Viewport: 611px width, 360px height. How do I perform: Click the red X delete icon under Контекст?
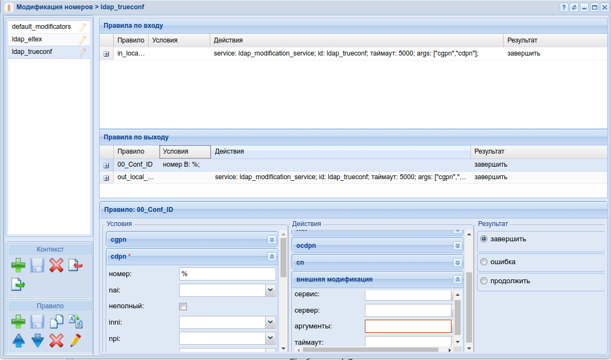(x=56, y=266)
